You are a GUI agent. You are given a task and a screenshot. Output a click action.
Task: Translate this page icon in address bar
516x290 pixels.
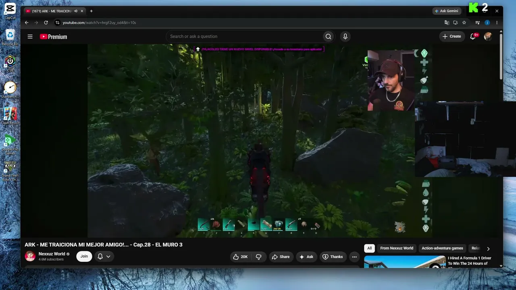[x=447, y=23]
